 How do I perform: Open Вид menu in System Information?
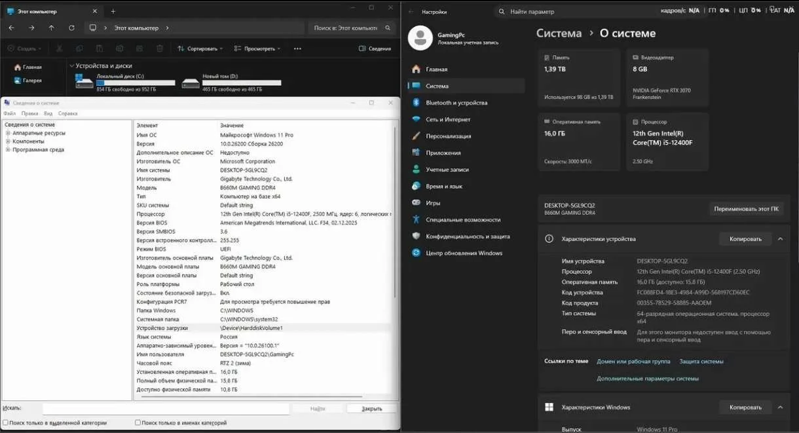tap(48, 113)
